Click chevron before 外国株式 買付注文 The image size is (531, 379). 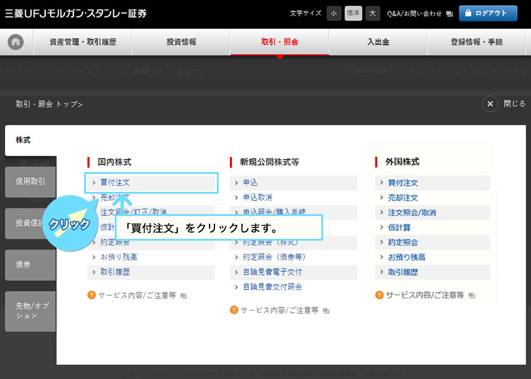(x=381, y=183)
